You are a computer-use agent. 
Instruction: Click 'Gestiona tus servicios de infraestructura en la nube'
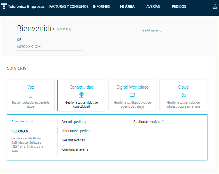(183, 104)
